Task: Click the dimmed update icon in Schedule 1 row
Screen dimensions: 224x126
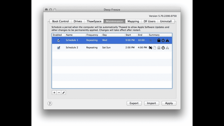Action: pyautogui.click(x=150, y=40)
